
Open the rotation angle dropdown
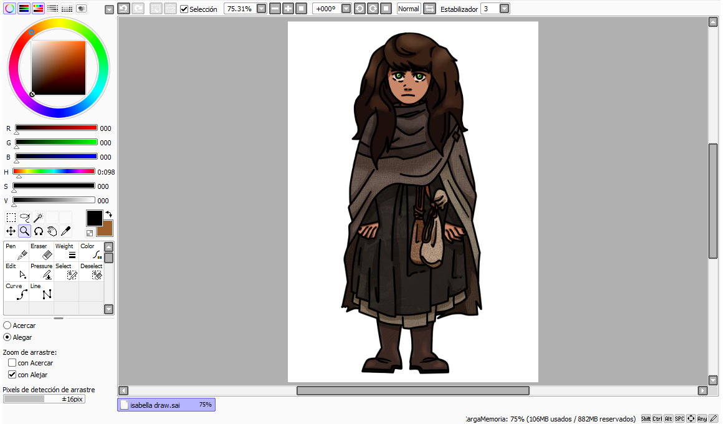click(346, 9)
